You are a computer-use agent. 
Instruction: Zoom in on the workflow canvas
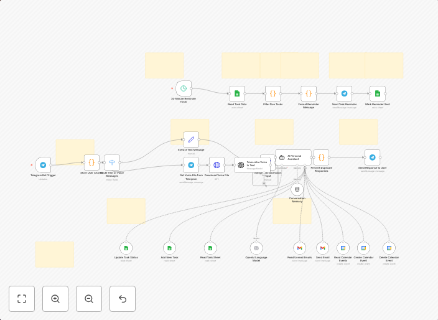click(x=55, y=299)
